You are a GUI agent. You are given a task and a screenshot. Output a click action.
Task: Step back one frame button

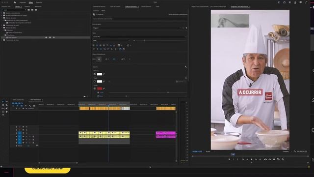(x=247, y=159)
